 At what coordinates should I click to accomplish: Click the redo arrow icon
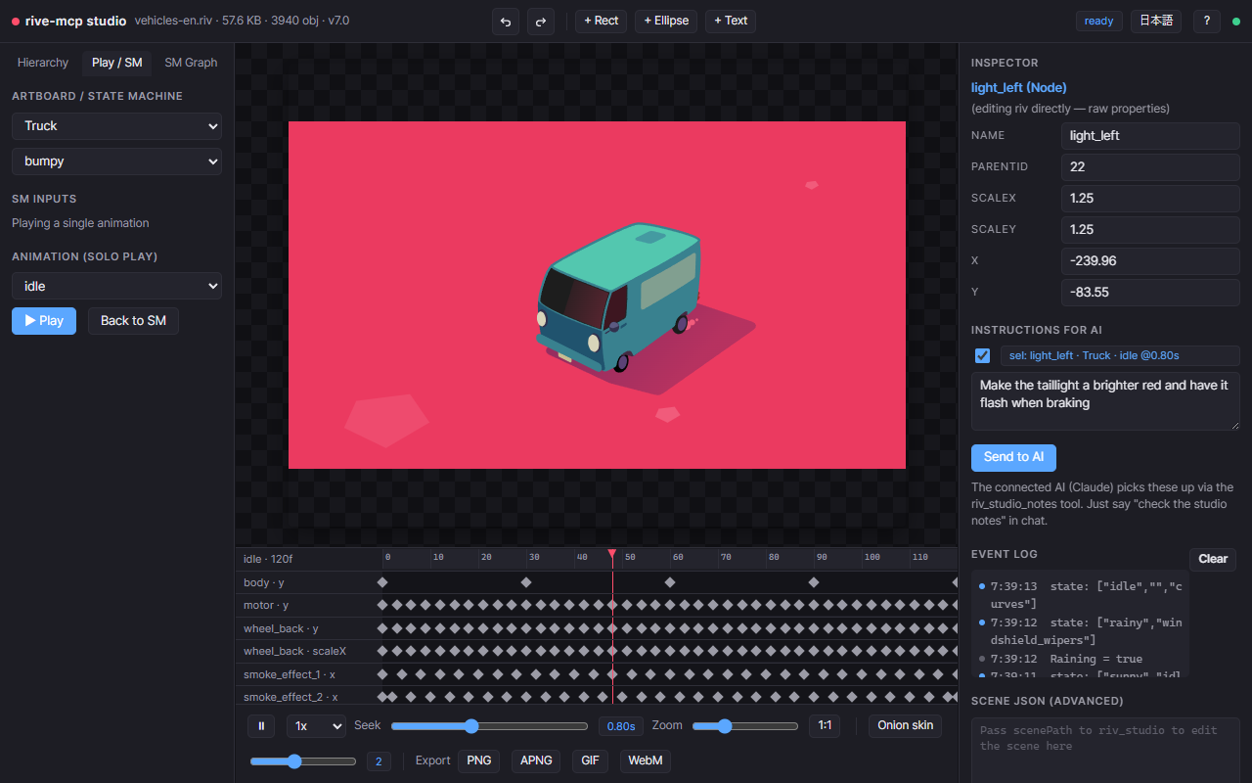(541, 21)
